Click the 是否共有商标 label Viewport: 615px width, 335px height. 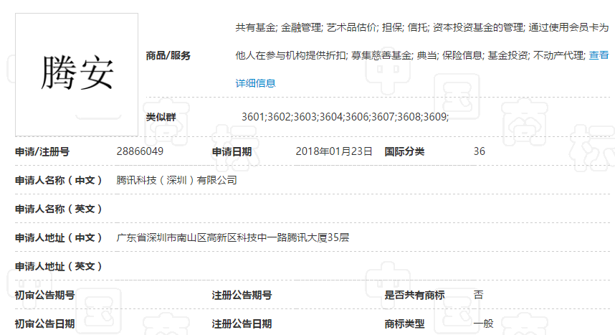414,295
